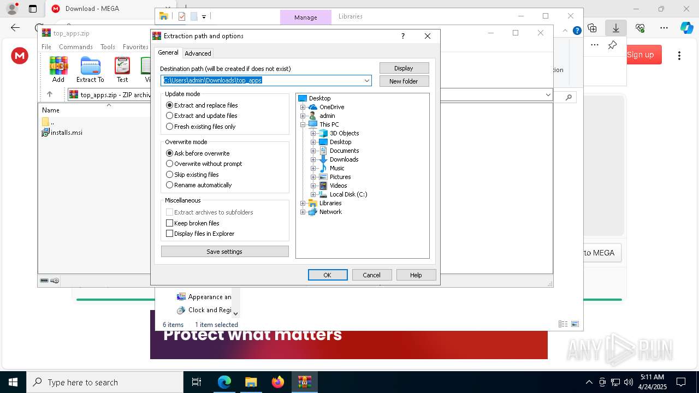699x393 pixels.
Task: Click the Sign up button on MEGA
Action: point(641,55)
